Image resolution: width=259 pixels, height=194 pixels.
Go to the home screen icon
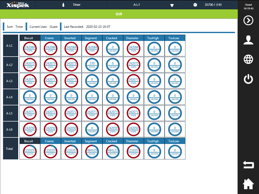248,184
